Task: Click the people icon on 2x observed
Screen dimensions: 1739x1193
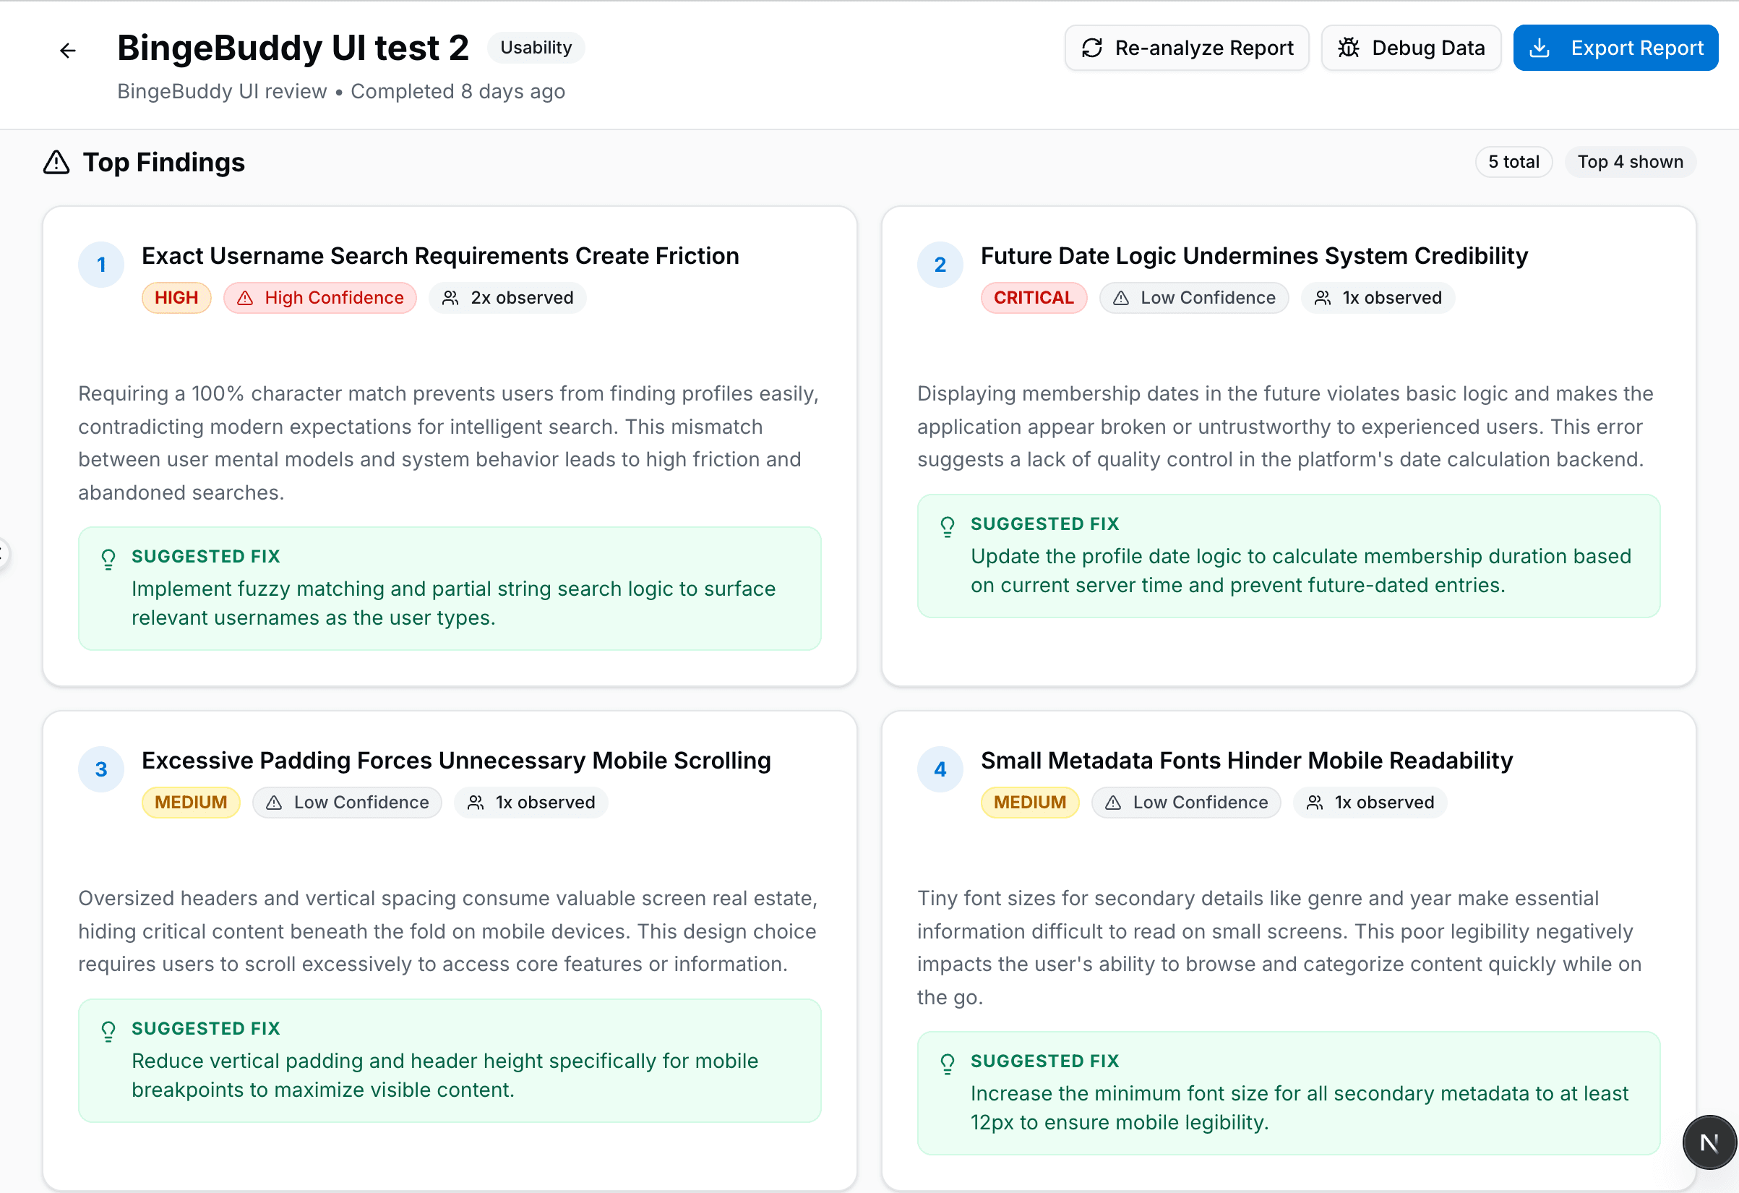Action: pyautogui.click(x=450, y=298)
